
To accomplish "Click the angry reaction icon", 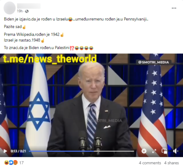I will (x=16, y=163).
